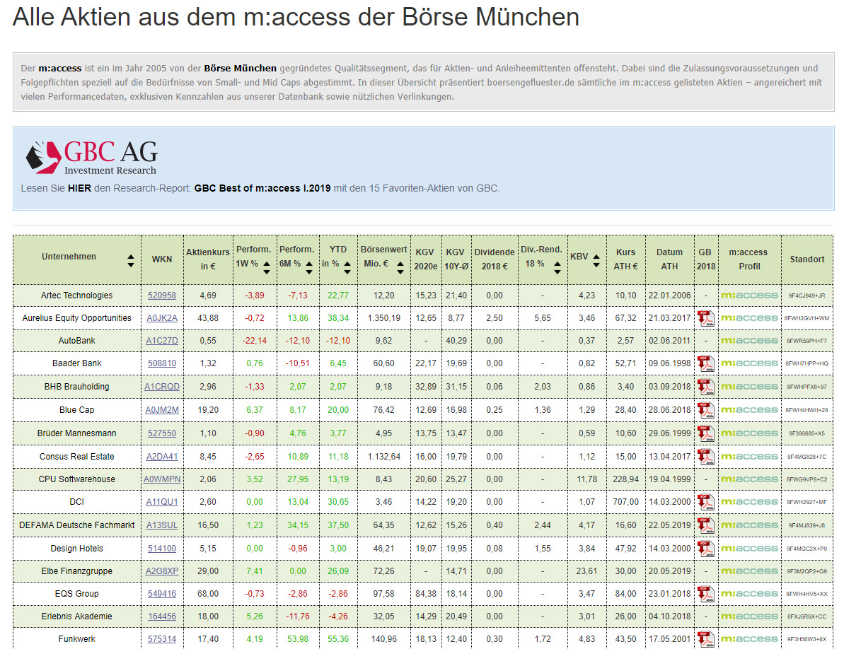This screenshot has height=649, width=844.
Task: Sort by KBV column arrows
Action: [x=596, y=261]
